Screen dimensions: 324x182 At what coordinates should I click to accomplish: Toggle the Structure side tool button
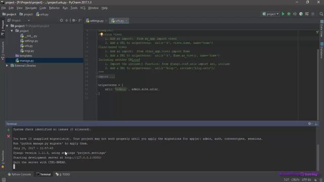pos(3,51)
